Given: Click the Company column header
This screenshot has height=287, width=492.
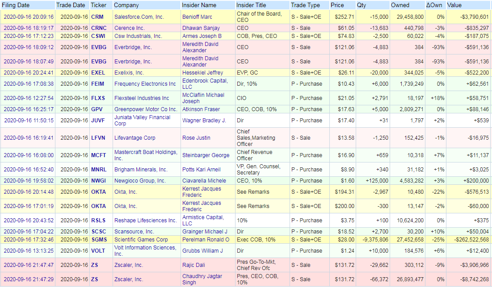Looking at the screenshot, I should click(x=126, y=5).
